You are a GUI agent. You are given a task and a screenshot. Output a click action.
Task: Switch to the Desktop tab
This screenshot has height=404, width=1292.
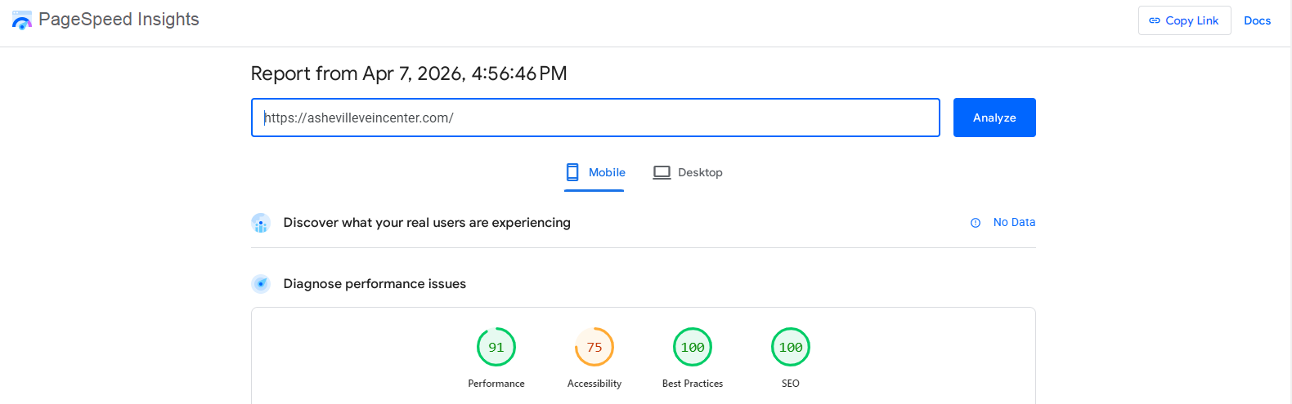688,172
